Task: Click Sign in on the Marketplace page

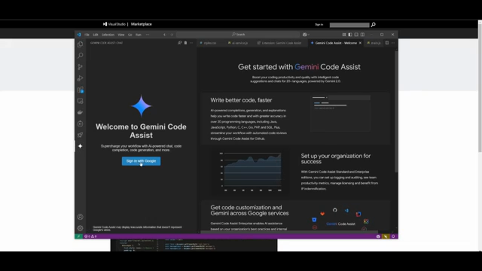Action: click(319, 24)
